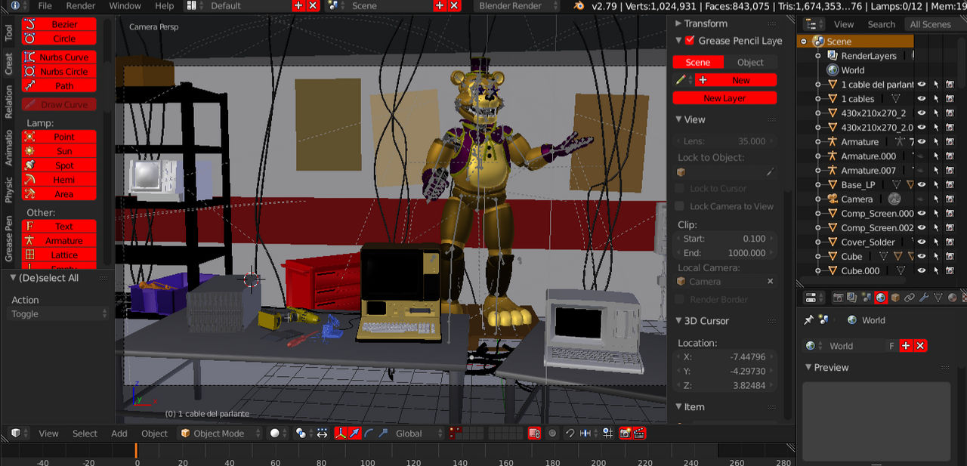Select the Modifiers wrench icon
The image size is (967, 466).
point(925,297)
